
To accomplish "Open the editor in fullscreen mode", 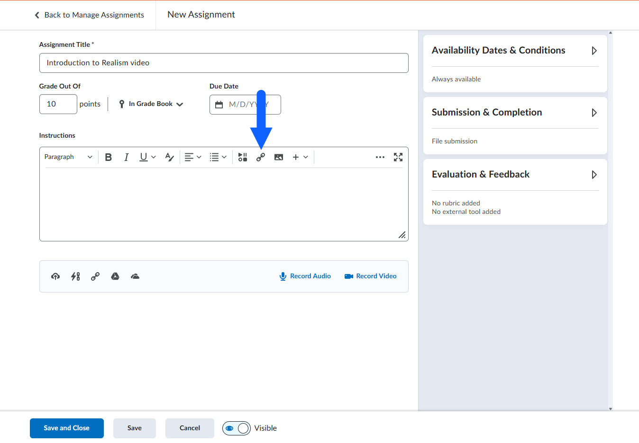I will pyautogui.click(x=398, y=157).
